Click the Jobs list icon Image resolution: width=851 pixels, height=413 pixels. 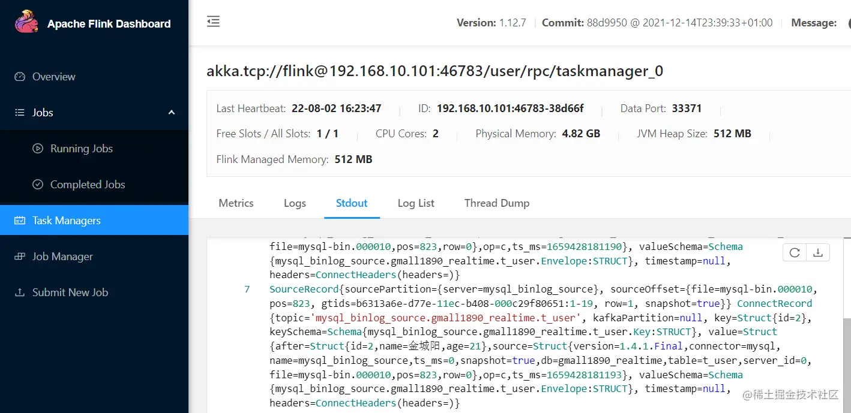[20, 113]
